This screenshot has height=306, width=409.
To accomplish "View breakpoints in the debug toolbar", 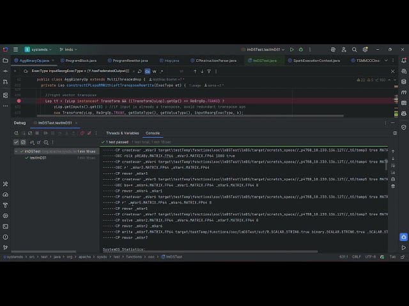I will (82, 133).
